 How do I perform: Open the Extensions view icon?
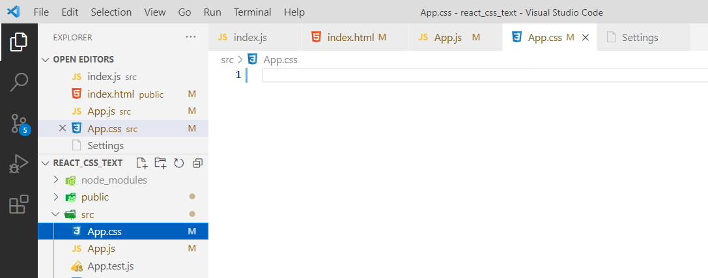(x=18, y=204)
